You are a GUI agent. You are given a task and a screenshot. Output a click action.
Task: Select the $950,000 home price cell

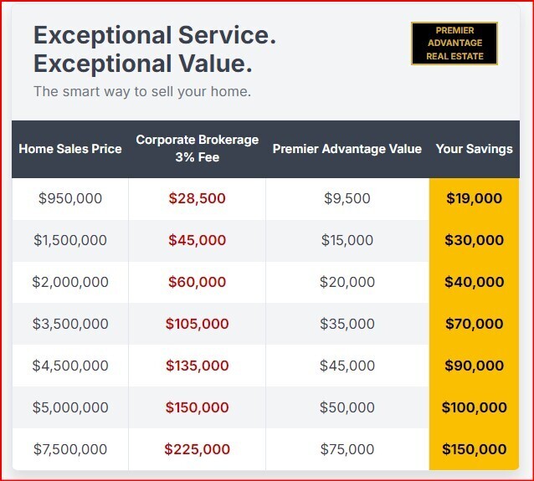(70, 198)
